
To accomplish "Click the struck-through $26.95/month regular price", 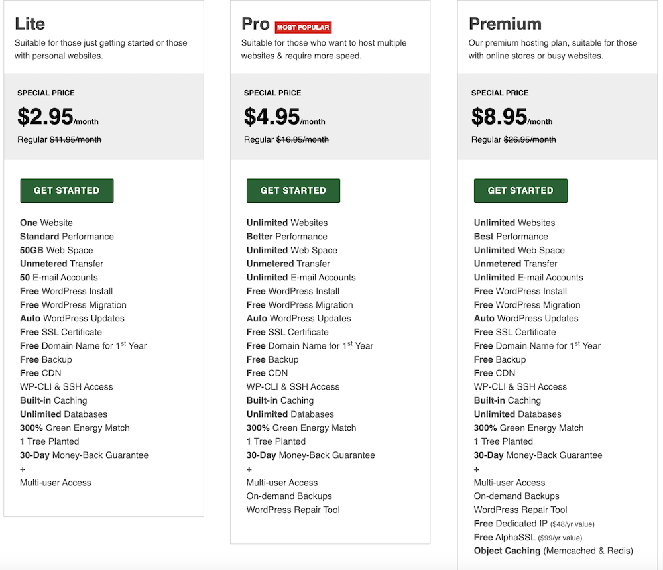I will [x=530, y=139].
